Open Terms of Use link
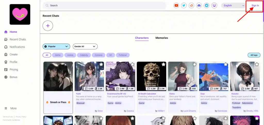This screenshot has height=125, width=264. point(8,117)
